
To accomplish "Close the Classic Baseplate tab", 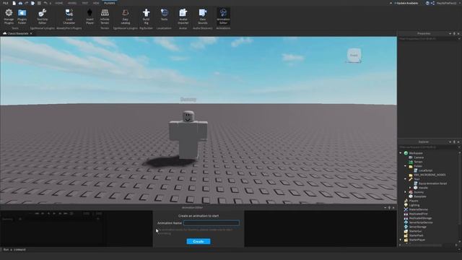I will pyautogui.click(x=31, y=33).
